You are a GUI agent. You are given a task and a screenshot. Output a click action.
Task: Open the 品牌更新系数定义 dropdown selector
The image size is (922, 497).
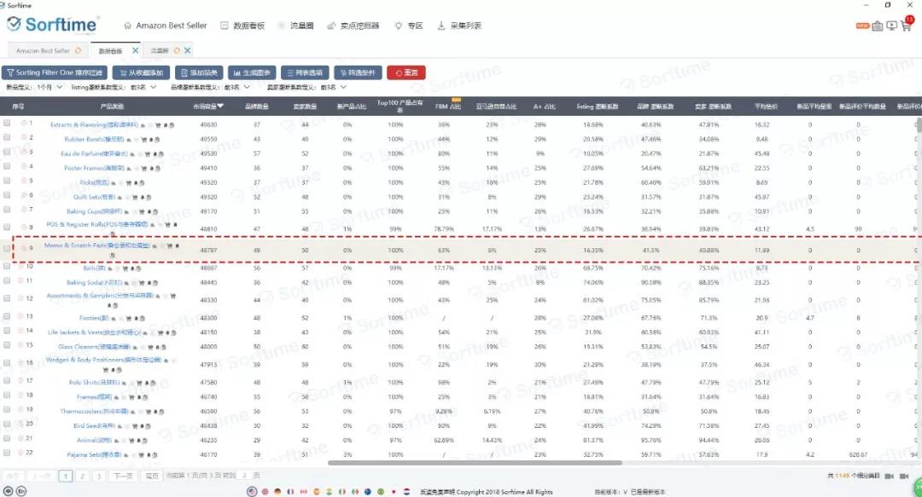pos(245,87)
